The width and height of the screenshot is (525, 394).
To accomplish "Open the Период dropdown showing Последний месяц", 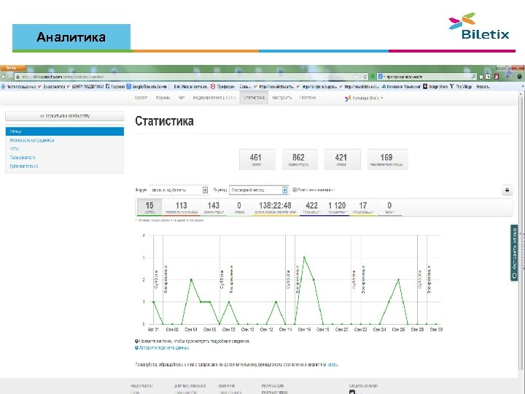I will (x=258, y=190).
